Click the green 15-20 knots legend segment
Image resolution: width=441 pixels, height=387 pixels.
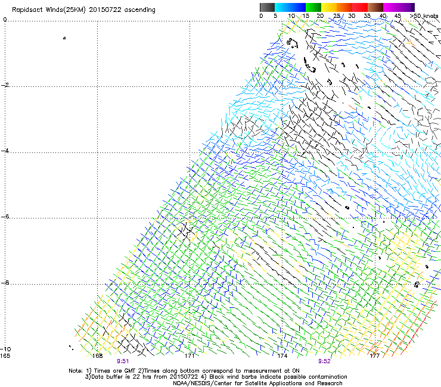click(313, 7)
